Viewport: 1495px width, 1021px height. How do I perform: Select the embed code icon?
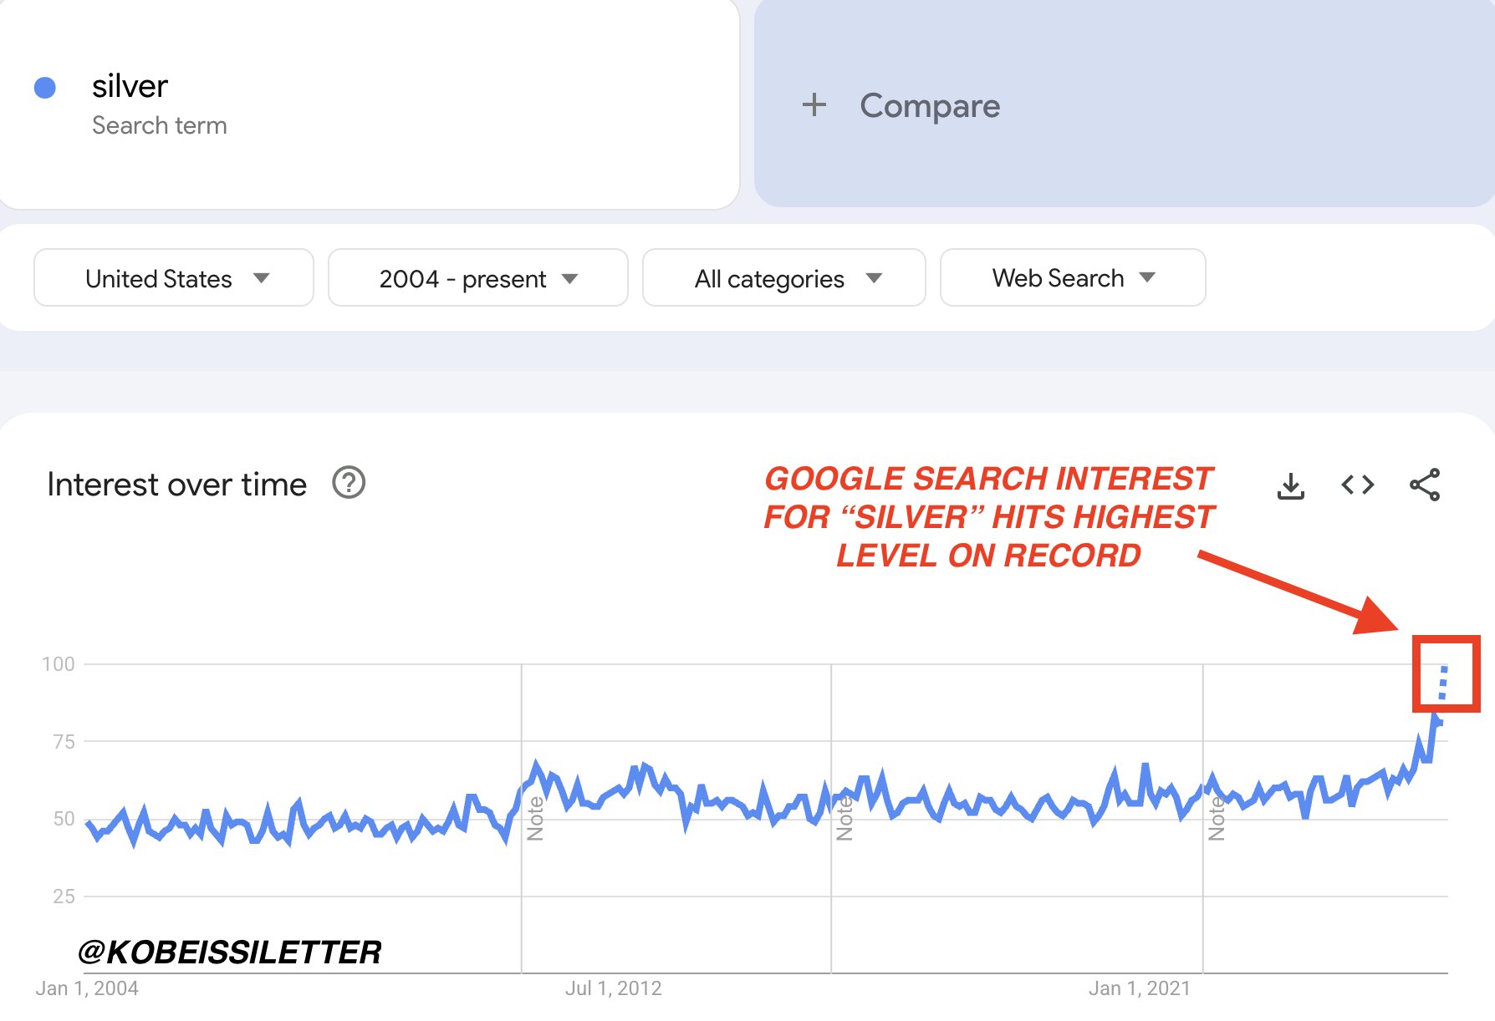tap(1358, 484)
